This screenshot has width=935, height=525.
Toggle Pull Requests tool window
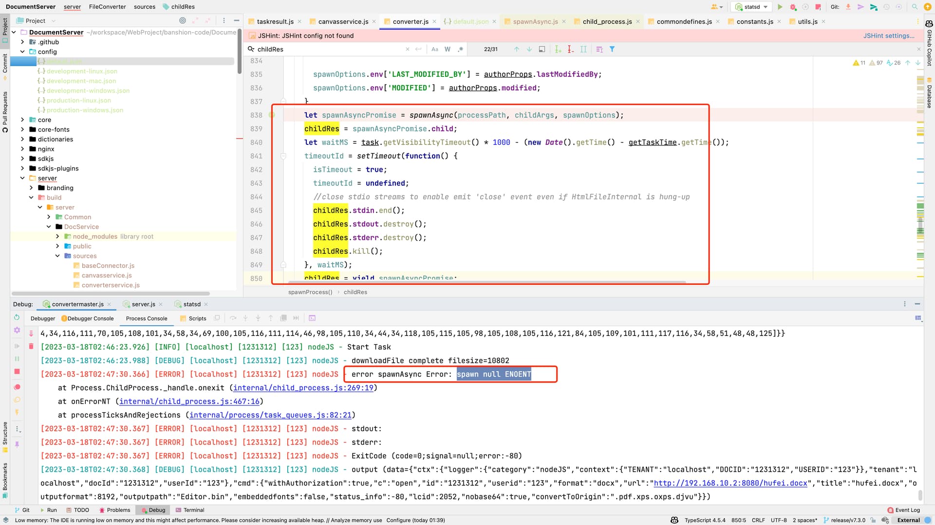[x=5, y=112]
